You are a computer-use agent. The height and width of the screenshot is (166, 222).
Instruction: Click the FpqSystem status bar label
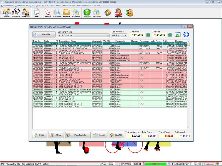(x=209, y=164)
